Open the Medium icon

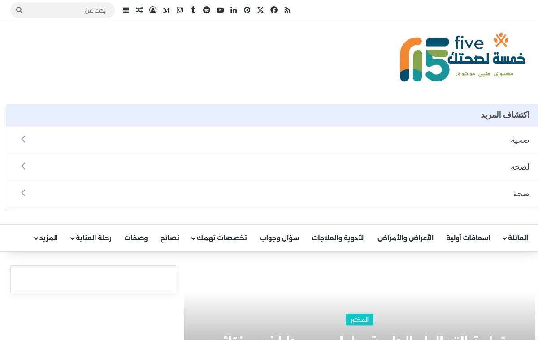point(166,10)
